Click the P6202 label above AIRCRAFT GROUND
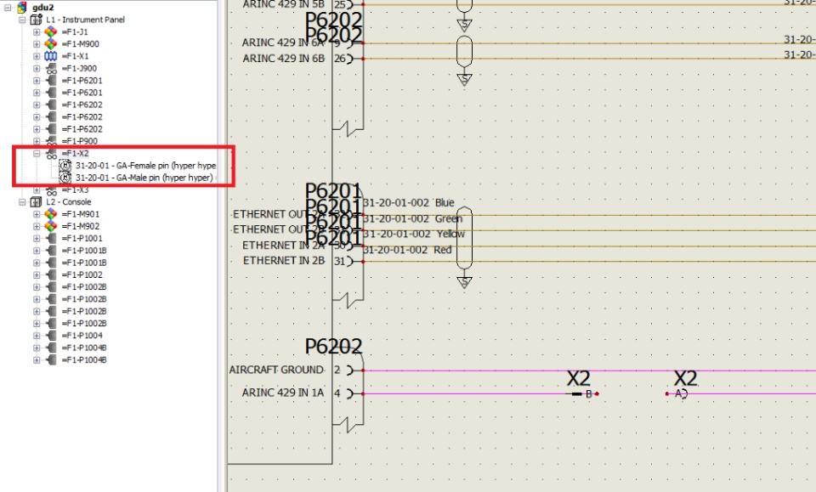Screen dimensions: 816x492 click(x=333, y=347)
